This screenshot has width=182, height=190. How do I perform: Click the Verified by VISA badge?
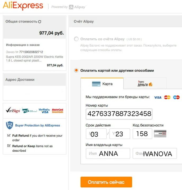(x=44, y=111)
